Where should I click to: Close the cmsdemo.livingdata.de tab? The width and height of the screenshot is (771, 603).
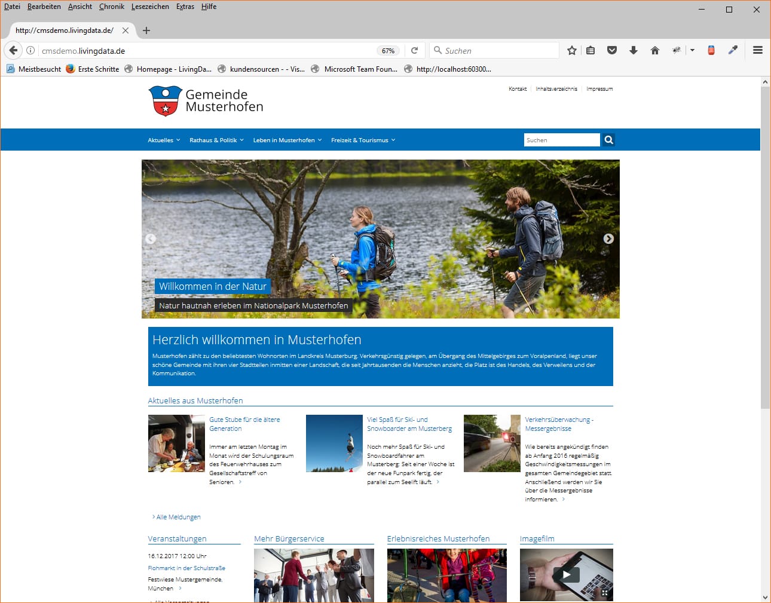click(x=126, y=30)
